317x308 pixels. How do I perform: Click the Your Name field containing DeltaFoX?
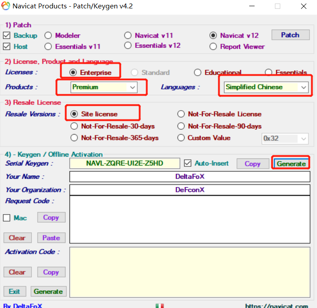[190, 177]
